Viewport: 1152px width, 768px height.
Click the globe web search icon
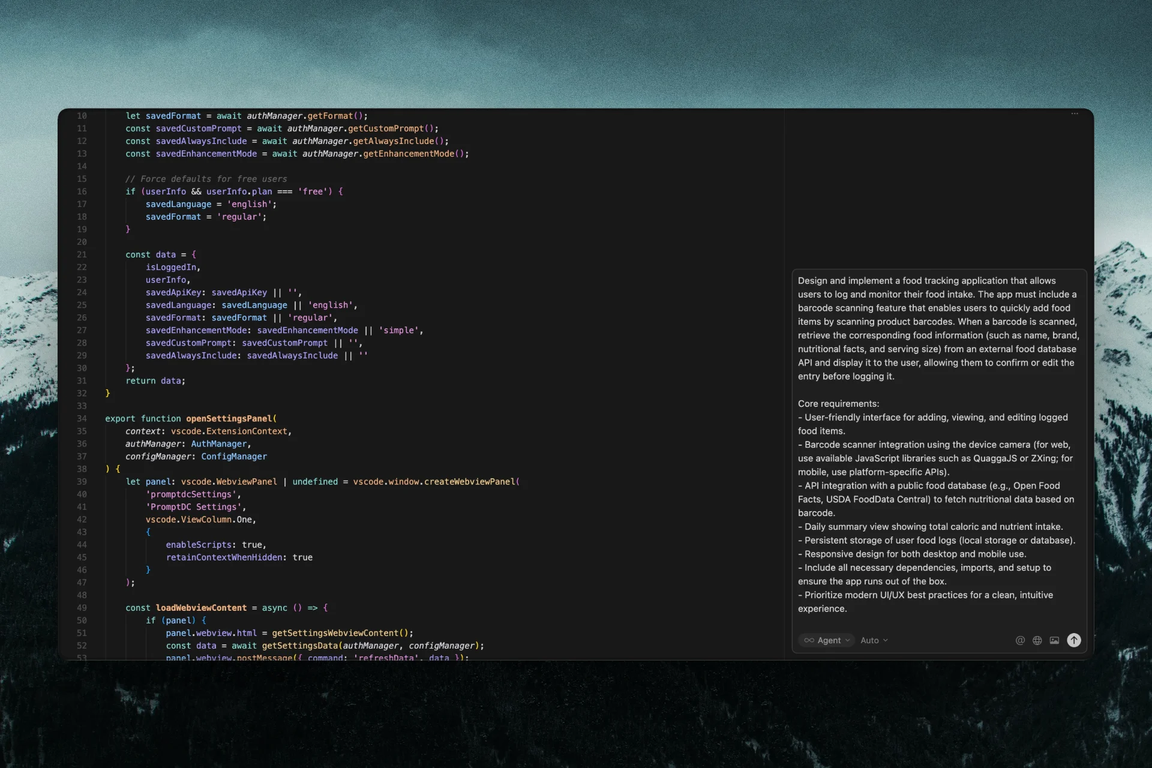(x=1037, y=640)
